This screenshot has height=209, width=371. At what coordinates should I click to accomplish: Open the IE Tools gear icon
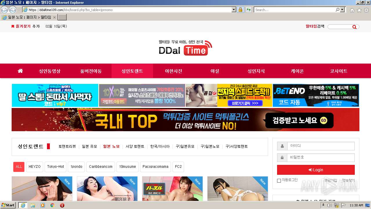(x=366, y=10)
